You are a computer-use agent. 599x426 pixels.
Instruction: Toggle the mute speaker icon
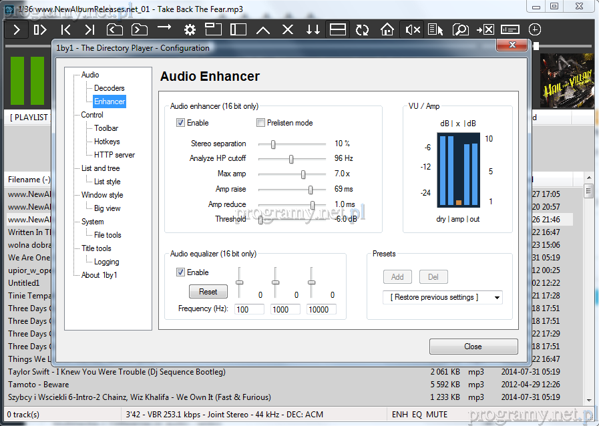coord(412,29)
